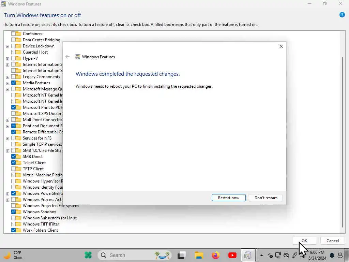Screen dimensions: 349x262
Task: Uncheck the Media Features checkbox
Action: (13, 83)
